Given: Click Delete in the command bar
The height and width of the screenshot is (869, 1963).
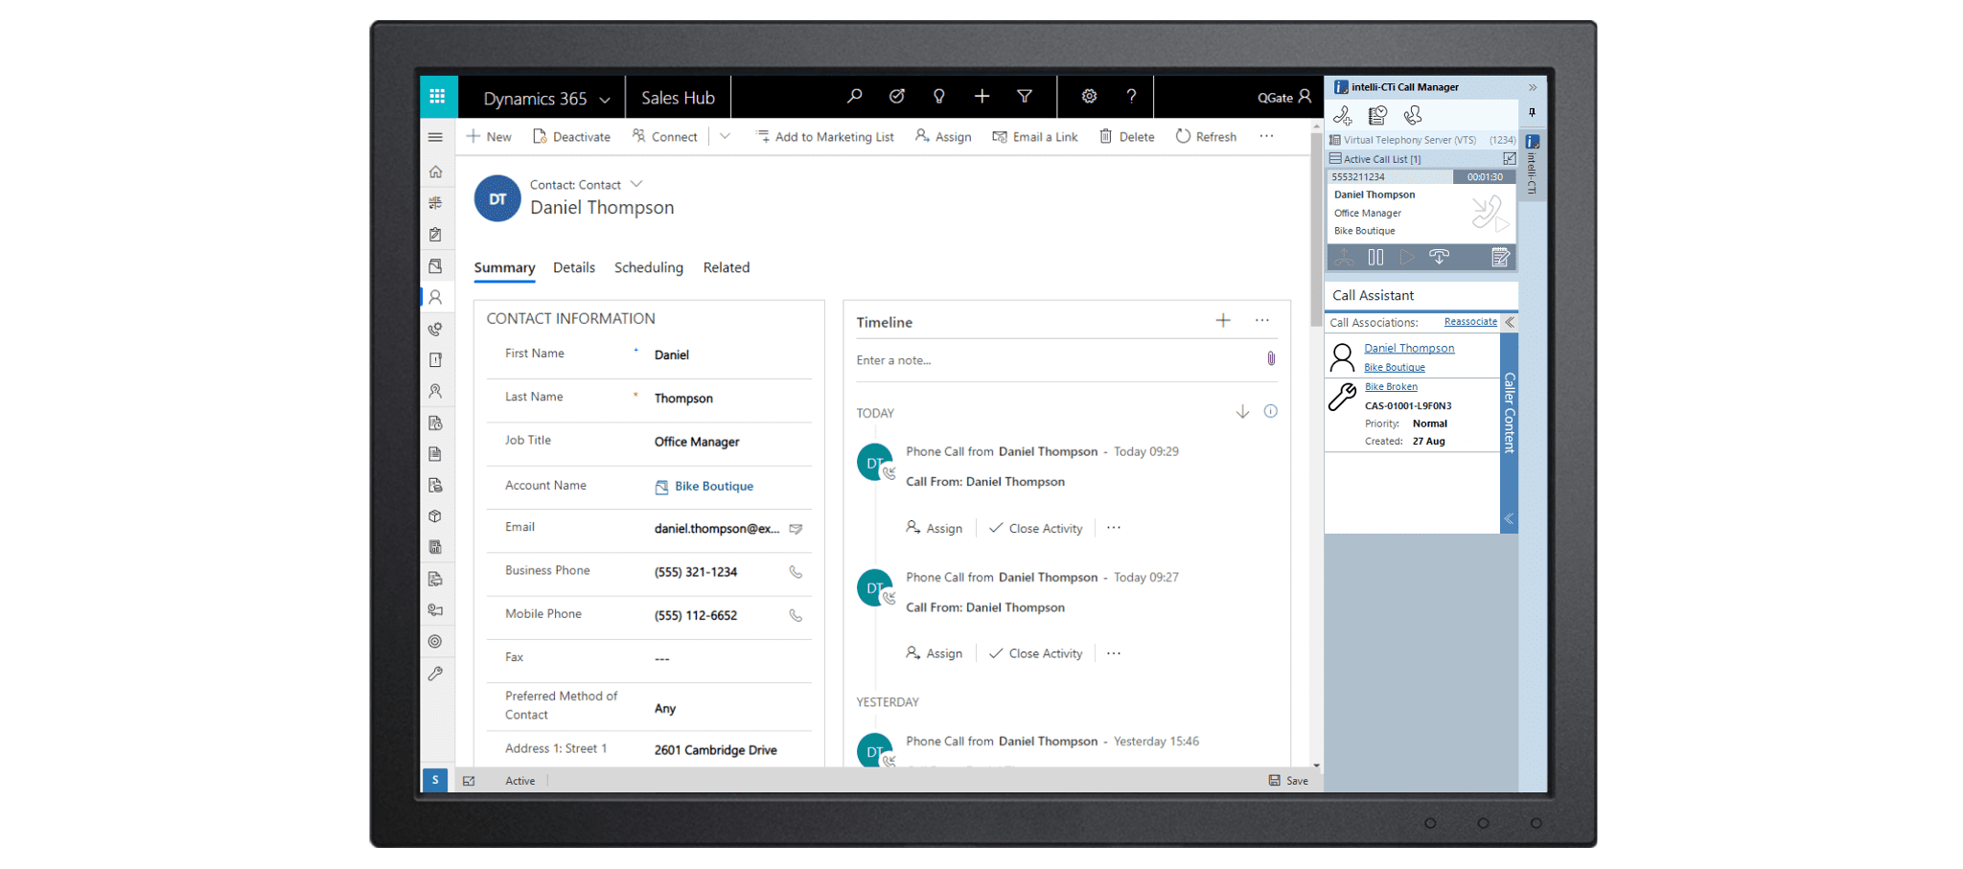Looking at the screenshot, I should tap(1127, 137).
